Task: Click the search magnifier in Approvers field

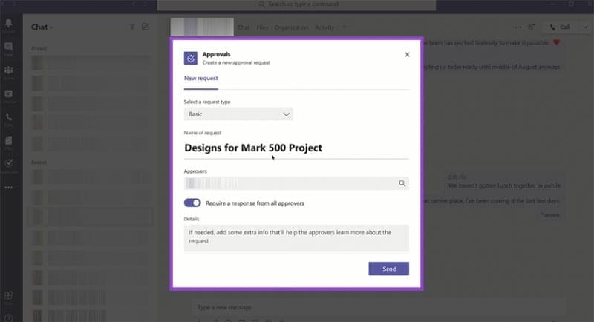Action: pos(402,183)
